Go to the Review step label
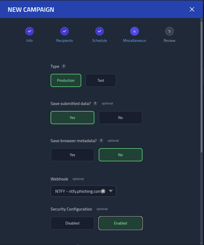The width and height of the screenshot is (204, 245). (169, 40)
